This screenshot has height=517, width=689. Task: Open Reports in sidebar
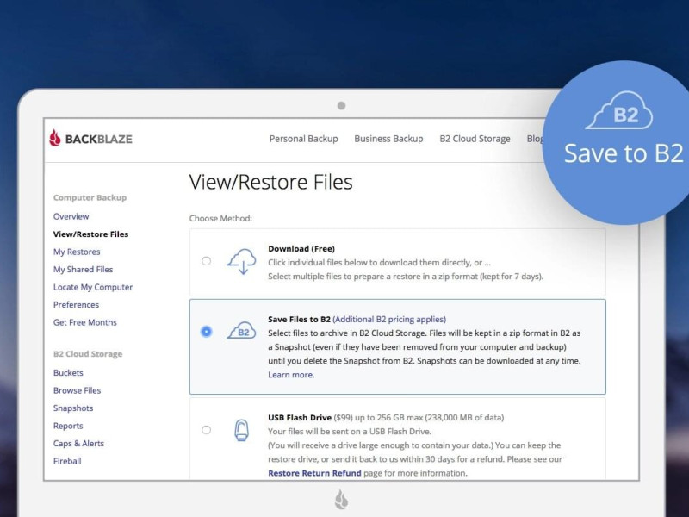[68, 426]
